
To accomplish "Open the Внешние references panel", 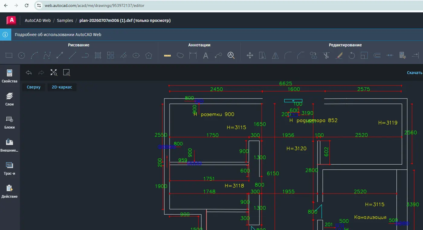I will [10, 145].
